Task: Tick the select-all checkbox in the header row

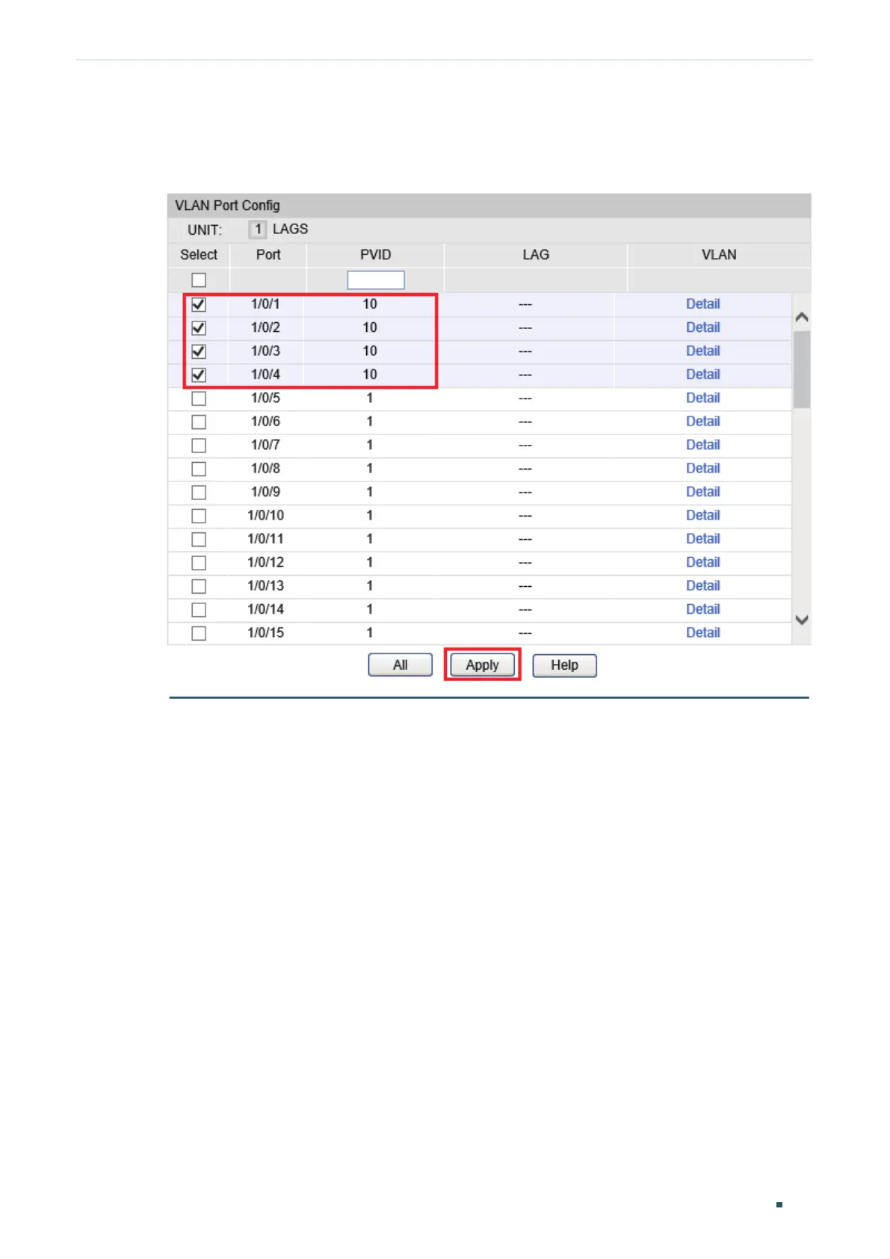Action: (x=199, y=280)
